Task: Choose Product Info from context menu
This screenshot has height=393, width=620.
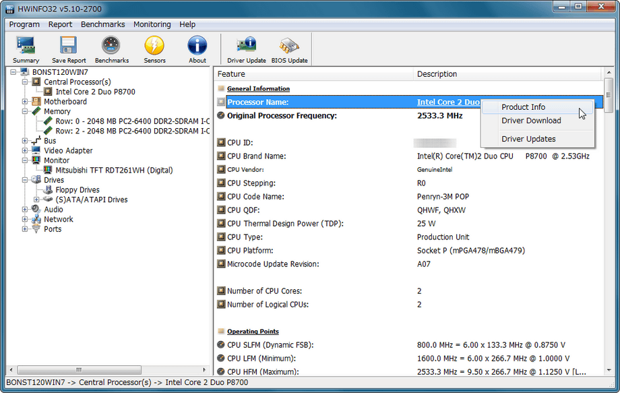Action: 537,107
